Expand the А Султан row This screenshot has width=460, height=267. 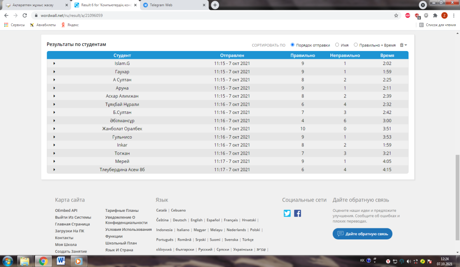tap(54, 80)
